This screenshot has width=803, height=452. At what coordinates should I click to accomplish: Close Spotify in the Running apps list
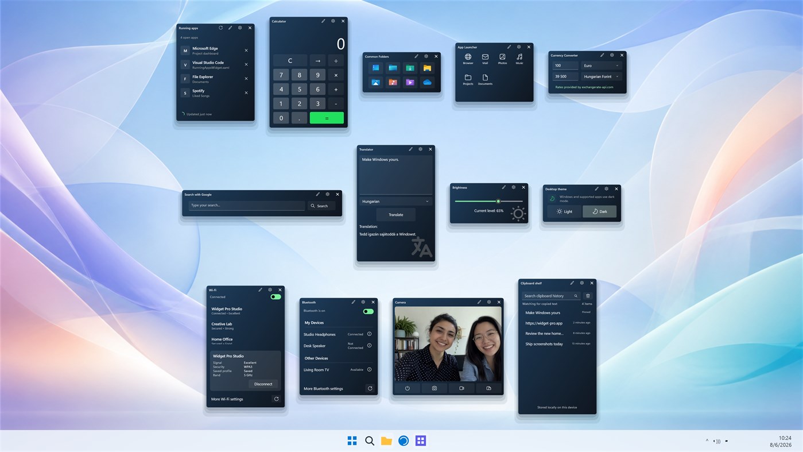[246, 92]
